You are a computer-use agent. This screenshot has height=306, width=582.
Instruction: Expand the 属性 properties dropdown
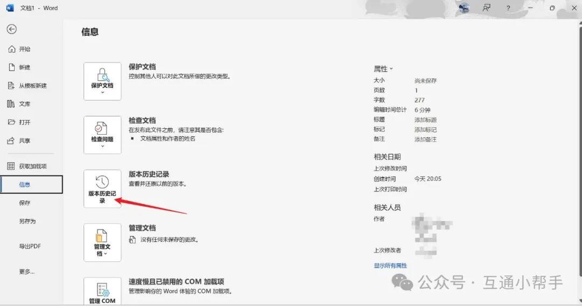pos(383,68)
